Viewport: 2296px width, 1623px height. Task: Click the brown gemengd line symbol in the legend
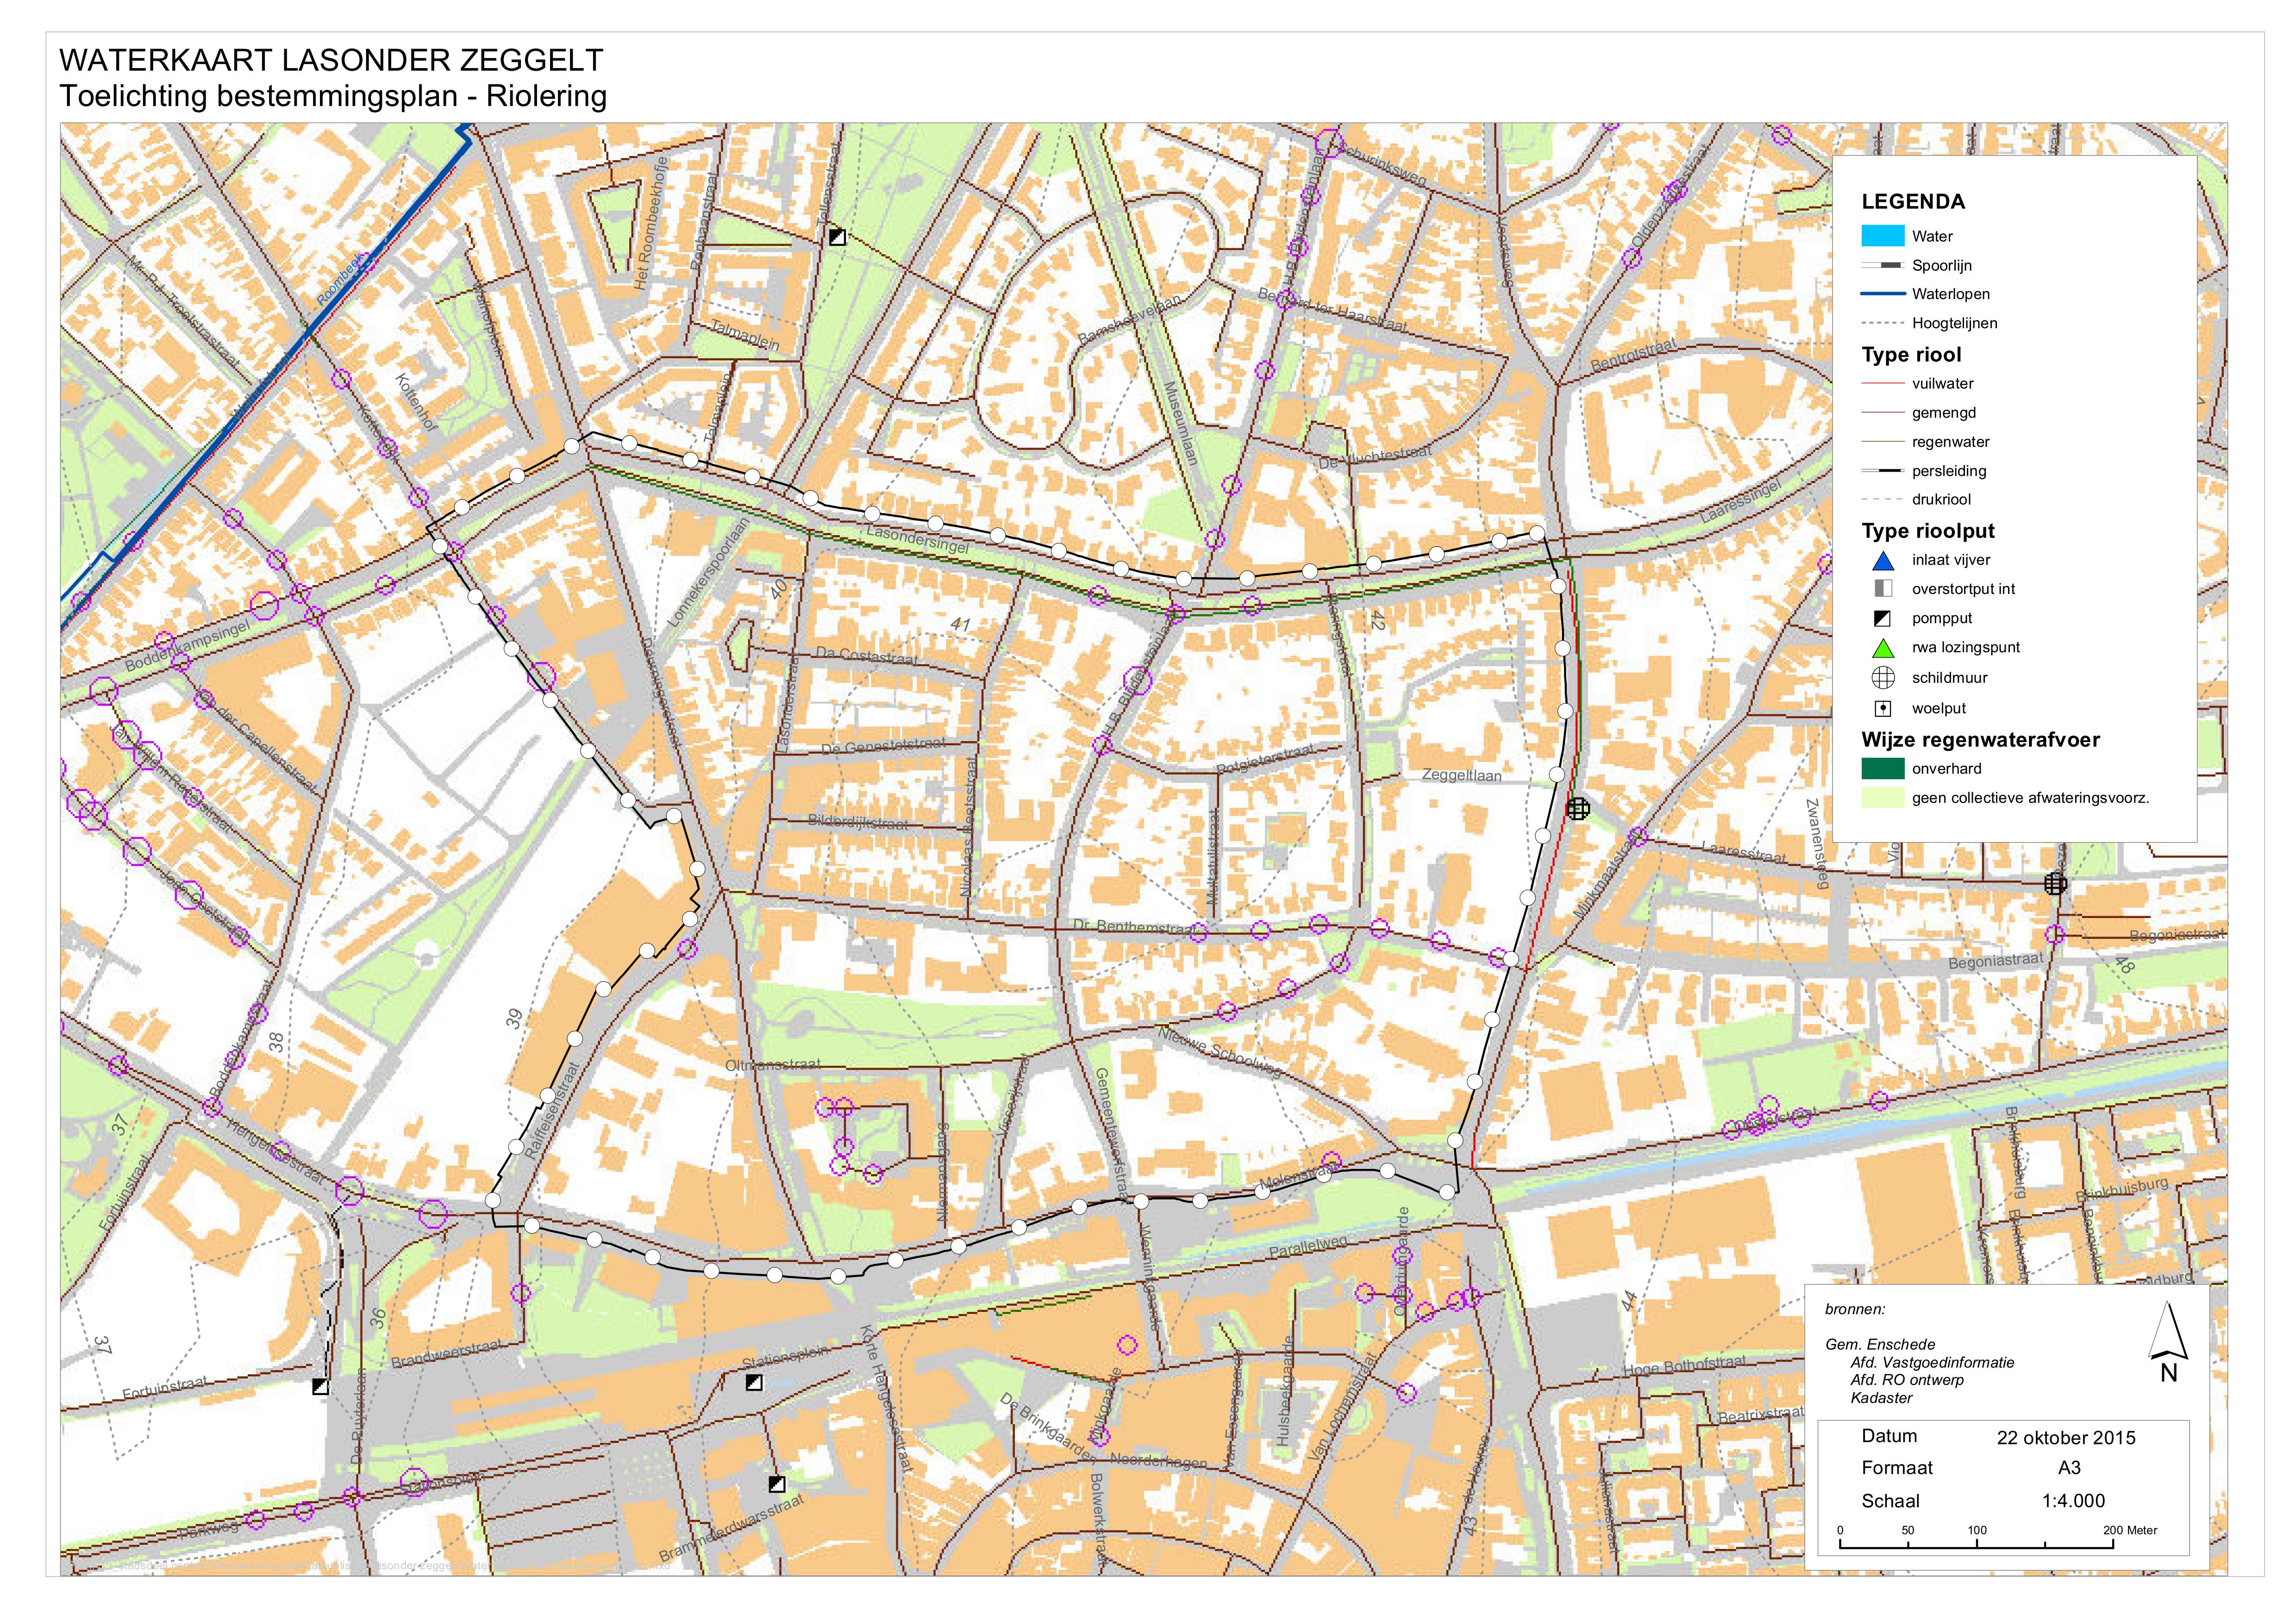coord(1882,412)
